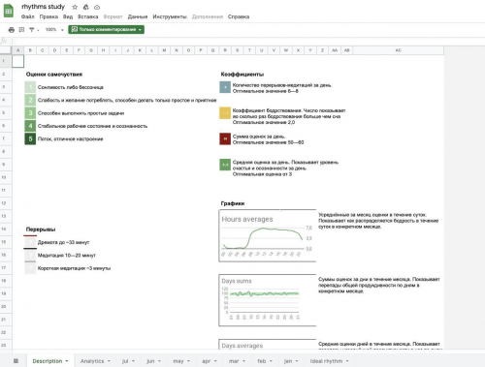The image size is (485, 367).
Task: Open the Файл menu
Action: click(28, 16)
